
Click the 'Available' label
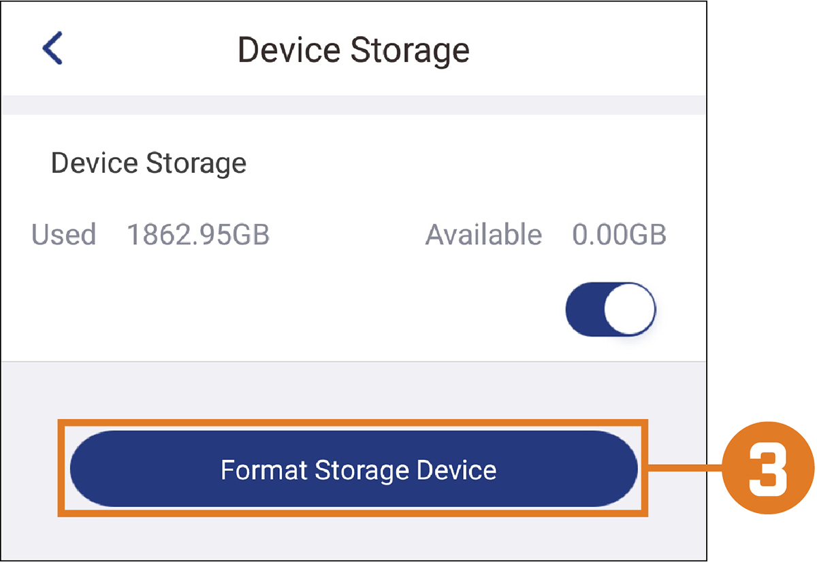(483, 235)
